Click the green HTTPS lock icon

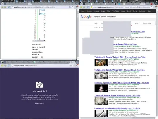[x=91, y=7]
